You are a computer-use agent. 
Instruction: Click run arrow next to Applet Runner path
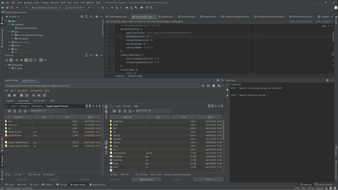pos(203,86)
